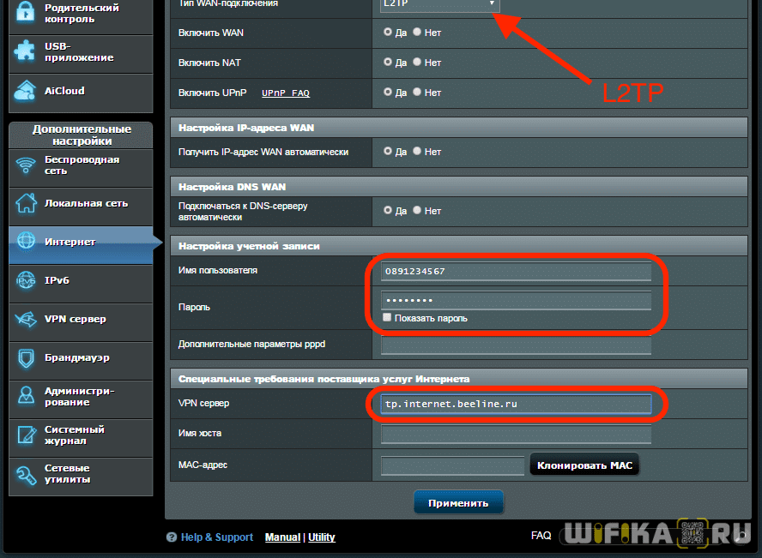Click the Клонировать MAC button
Screen dimensions: 762x558
[584, 465]
